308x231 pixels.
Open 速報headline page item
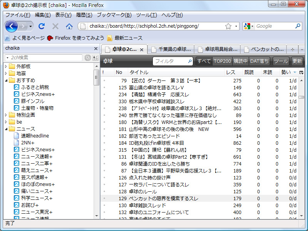(32, 136)
